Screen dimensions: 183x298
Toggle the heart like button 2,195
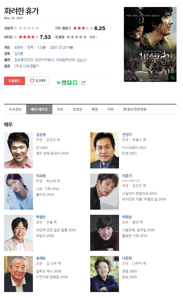tap(38, 81)
